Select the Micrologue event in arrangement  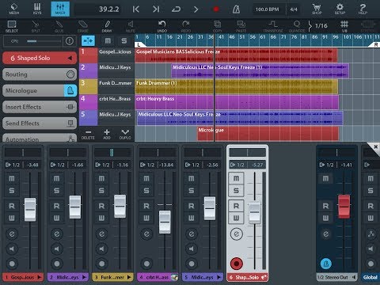(x=268, y=134)
